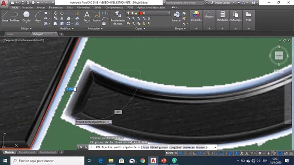The width and height of the screenshot is (294, 165).
Task: Open the Vista panel
Action: 249,16
